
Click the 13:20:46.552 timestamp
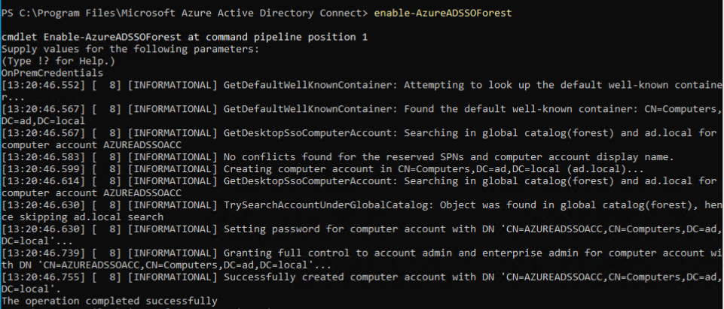[x=38, y=85]
